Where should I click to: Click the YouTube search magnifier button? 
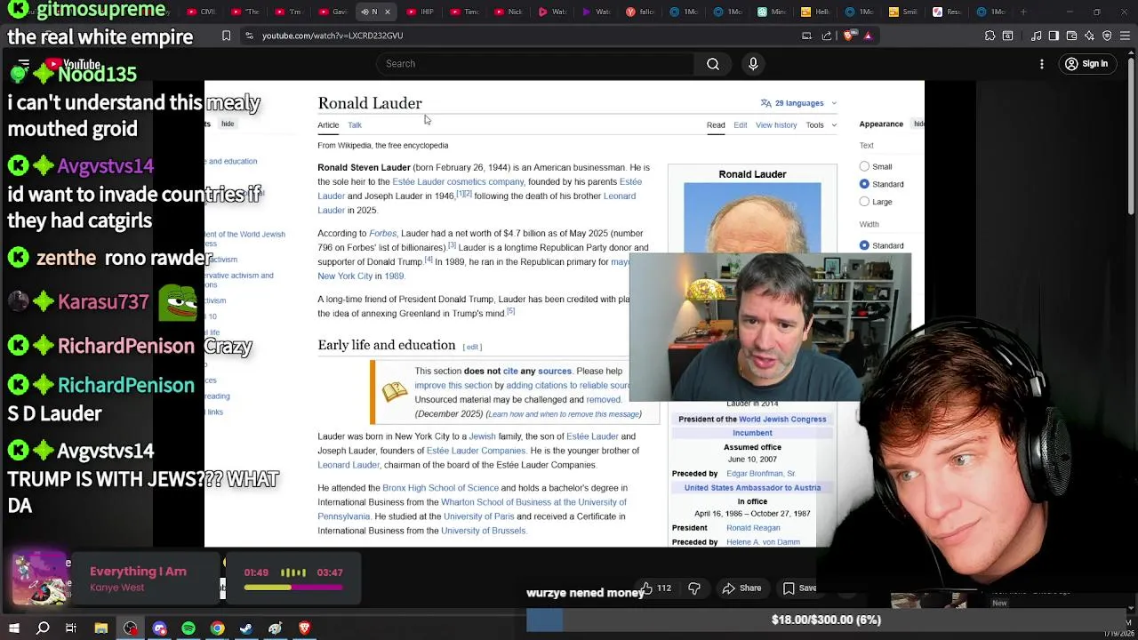[x=713, y=64]
